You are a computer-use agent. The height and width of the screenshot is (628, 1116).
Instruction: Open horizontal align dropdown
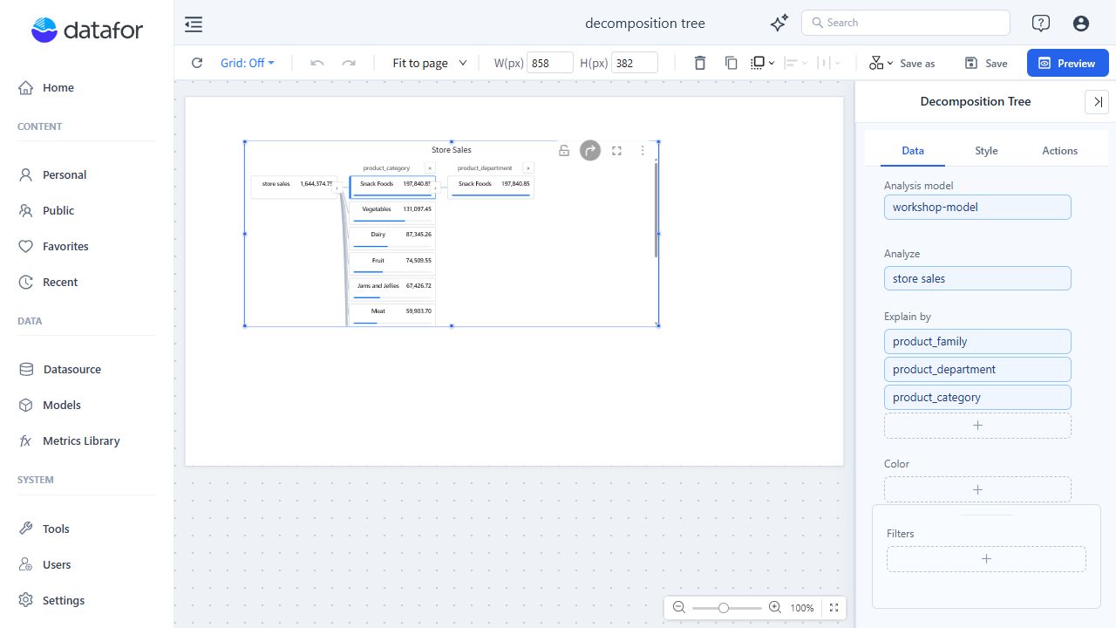(x=795, y=63)
